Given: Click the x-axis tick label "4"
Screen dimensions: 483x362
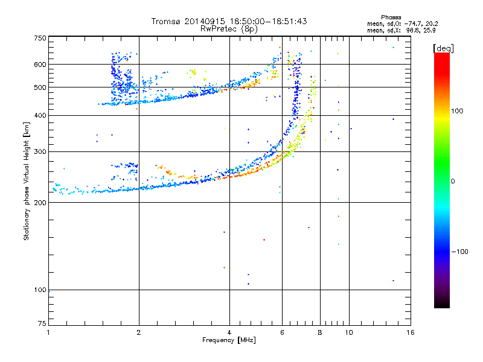Looking at the screenshot, I should coord(229,332).
